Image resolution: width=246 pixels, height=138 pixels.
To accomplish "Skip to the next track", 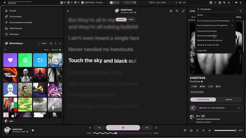I will click(147, 128).
